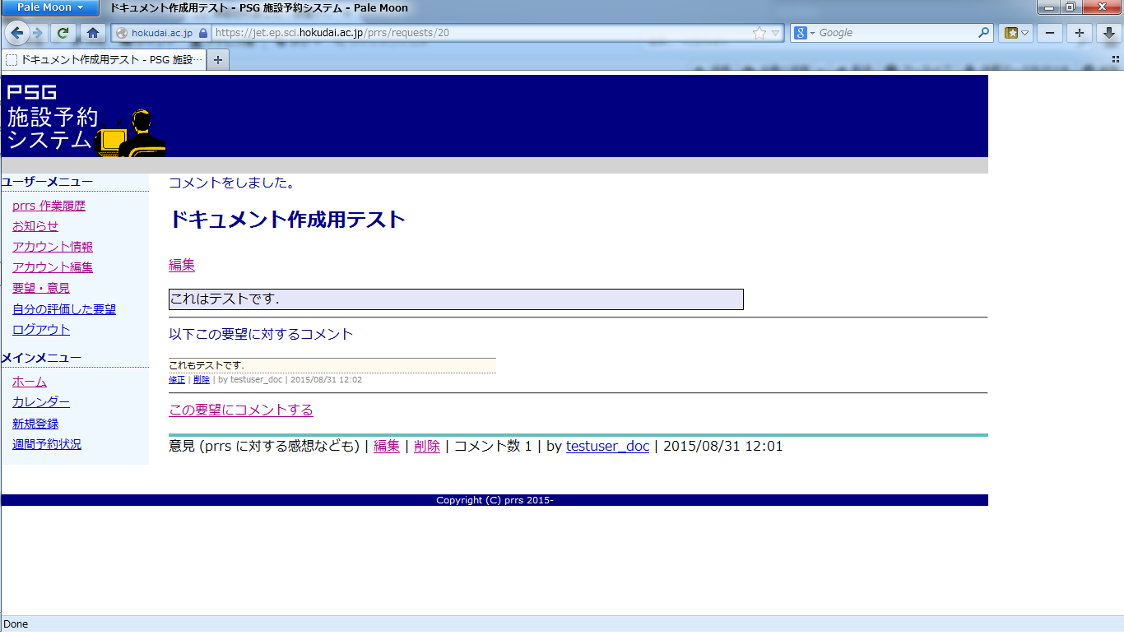Image resolution: width=1124 pixels, height=635 pixels.
Task: Open the Pale Moon application menu
Action: coord(50,8)
